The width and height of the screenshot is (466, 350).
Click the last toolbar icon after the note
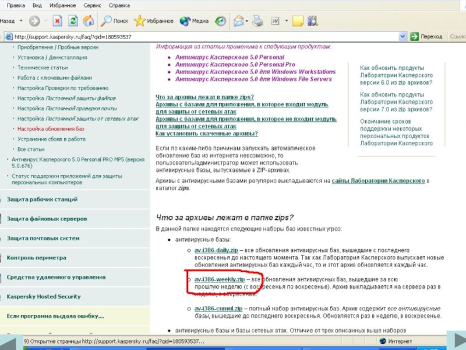313,21
